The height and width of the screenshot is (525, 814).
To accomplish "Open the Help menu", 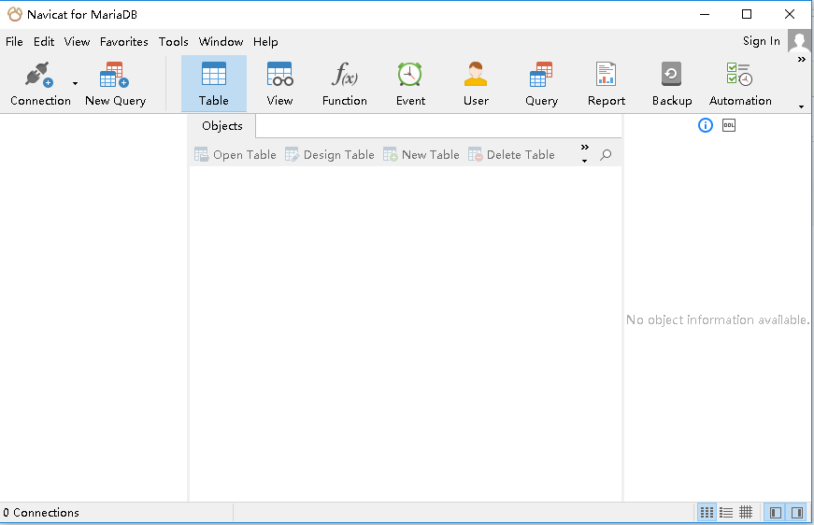I will coord(265,41).
